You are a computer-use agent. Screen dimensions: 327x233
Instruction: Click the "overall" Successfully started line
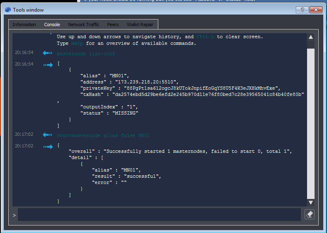[x=180, y=151]
